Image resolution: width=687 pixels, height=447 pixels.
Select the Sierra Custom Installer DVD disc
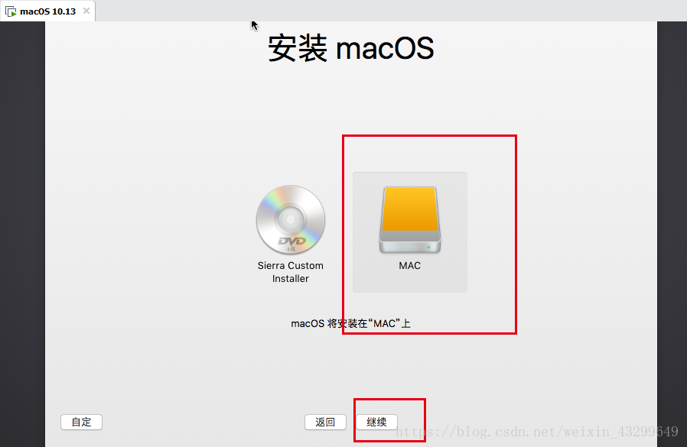tap(291, 220)
